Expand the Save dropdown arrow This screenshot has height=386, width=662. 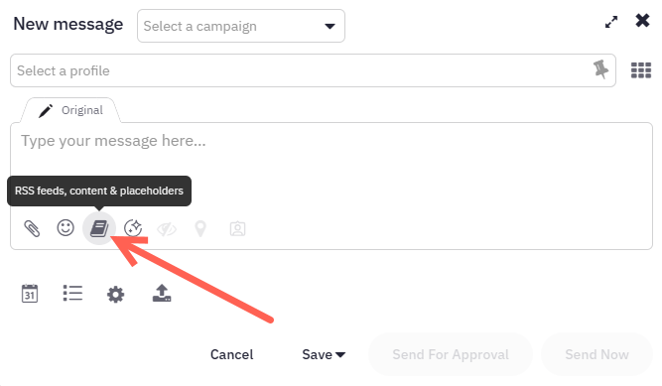click(340, 355)
